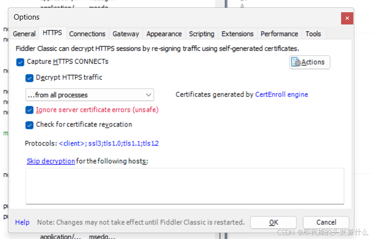
Task: Open the Connections tab
Action: click(87, 34)
